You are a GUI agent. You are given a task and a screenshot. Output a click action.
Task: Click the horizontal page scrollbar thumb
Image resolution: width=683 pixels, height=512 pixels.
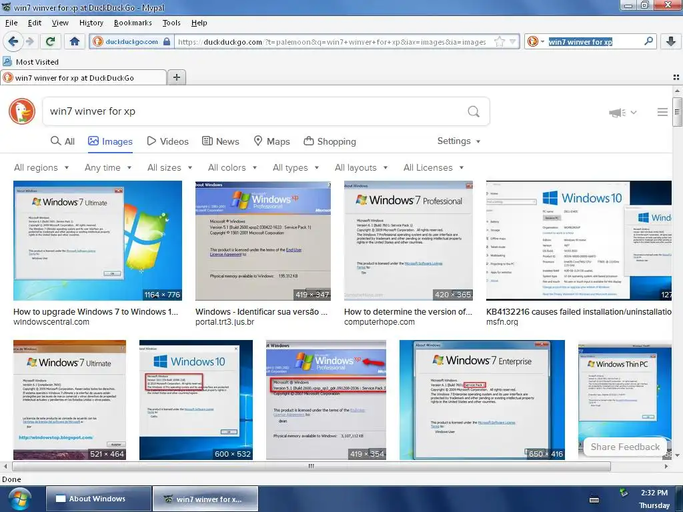311,466
